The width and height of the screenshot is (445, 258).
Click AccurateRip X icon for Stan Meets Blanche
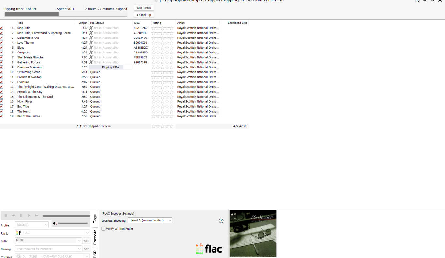pyautogui.click(x=91, y=57)
